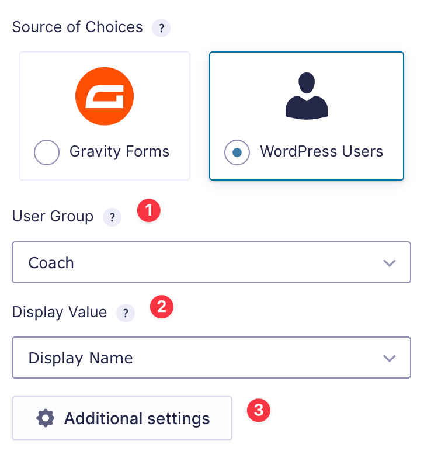Click the chevron arrow on Display Name dropdown
The width and height of the screenshot is (424, 465).
click(390, 358)
